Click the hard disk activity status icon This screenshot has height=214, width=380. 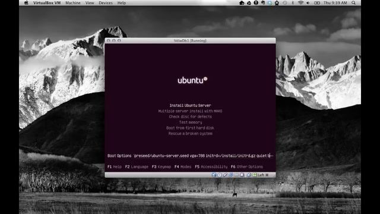tap(214, 175)
